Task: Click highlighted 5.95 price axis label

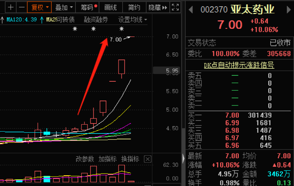Action: point(167,71)
